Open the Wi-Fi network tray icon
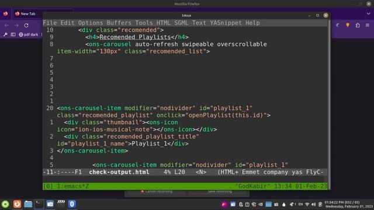The image size is (374, 210). pos(307,205)
